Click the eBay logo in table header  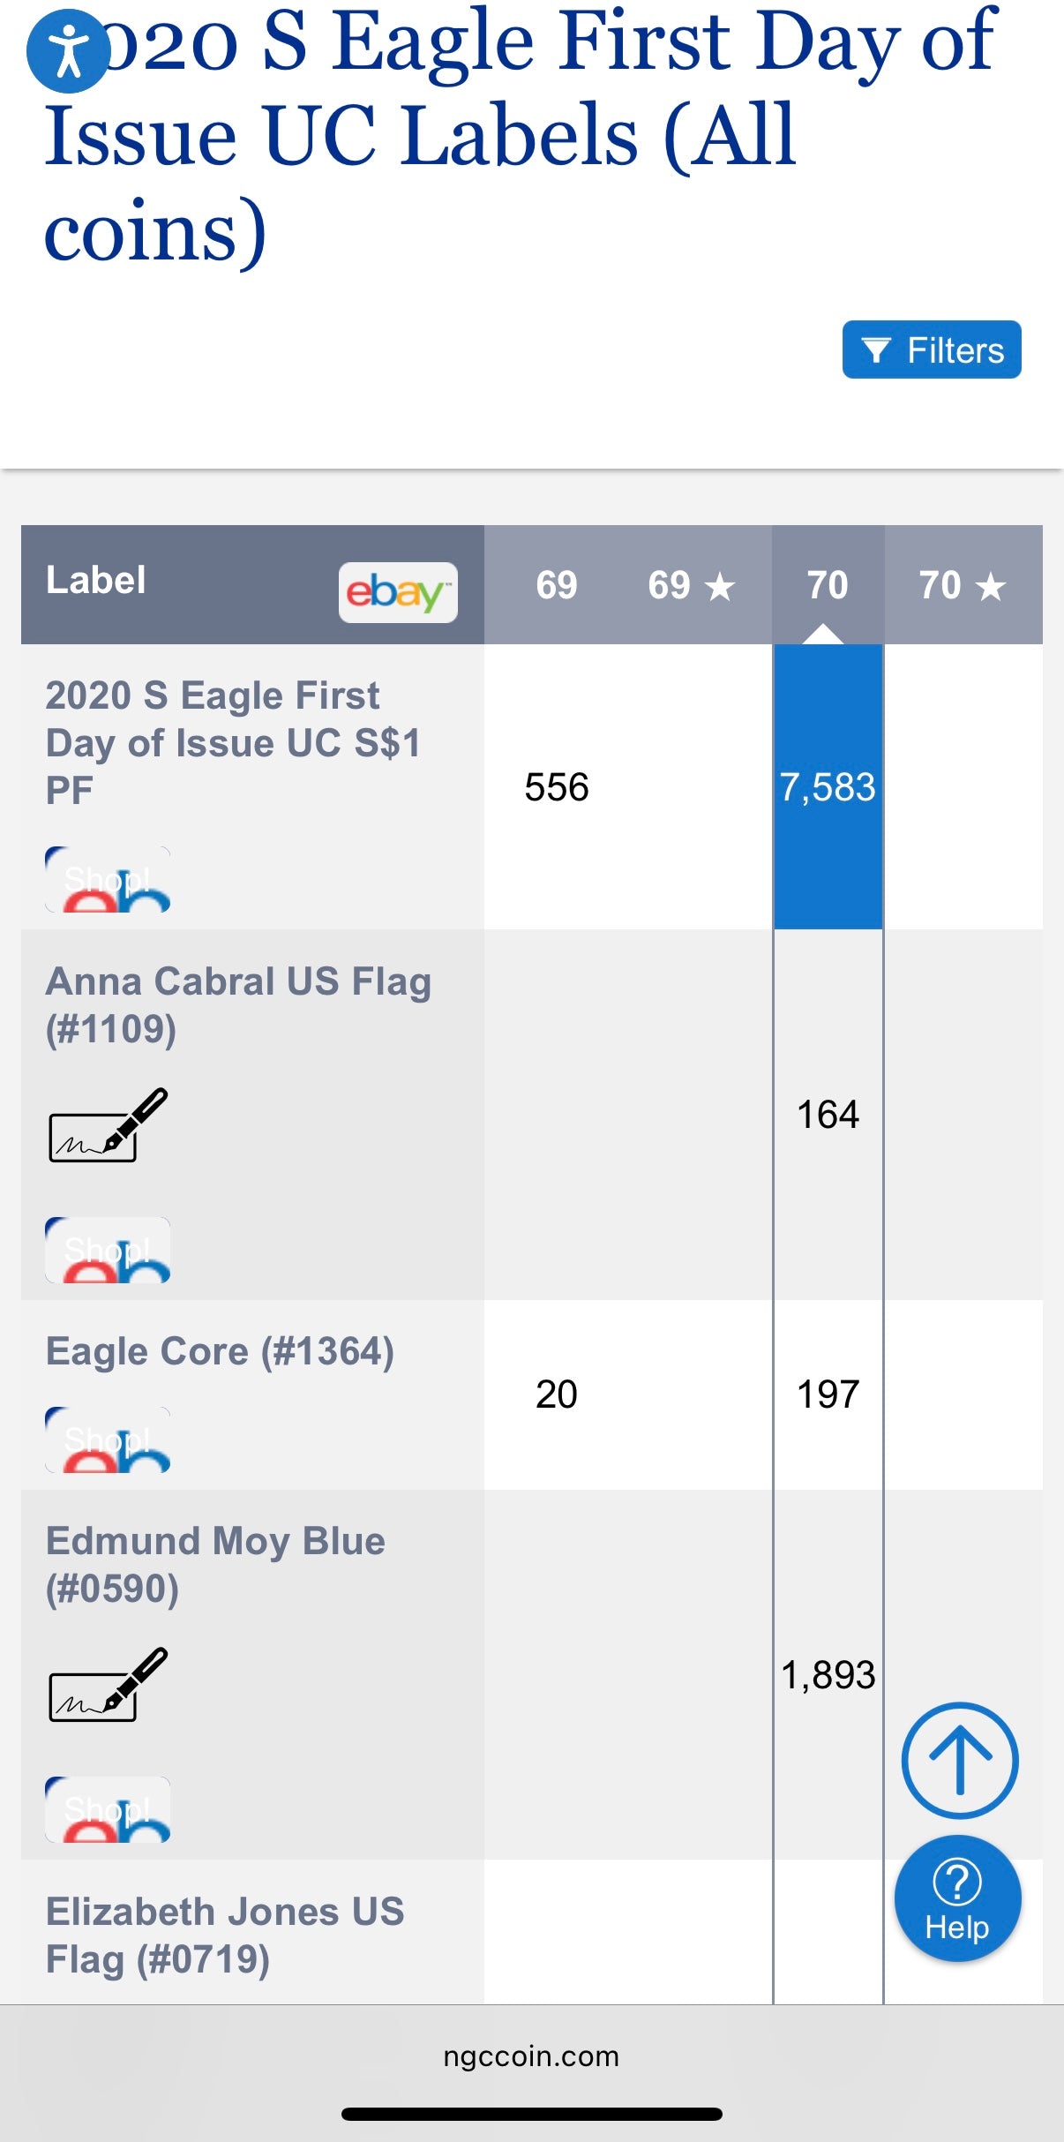tap(398, 592)
